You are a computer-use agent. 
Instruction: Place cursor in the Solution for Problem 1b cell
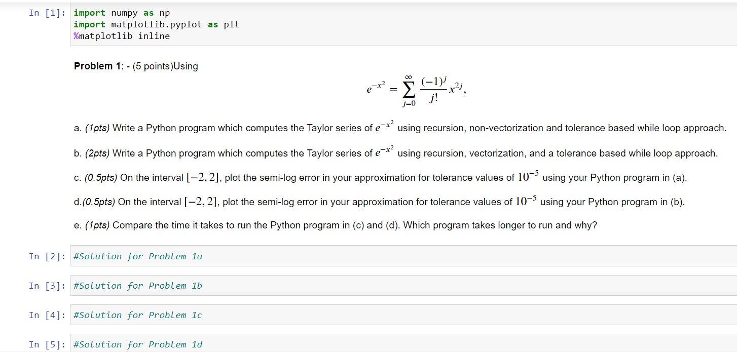137,286
